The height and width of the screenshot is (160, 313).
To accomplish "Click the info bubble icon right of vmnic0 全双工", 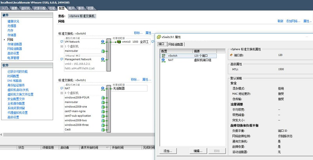I will tap(153, 42).
